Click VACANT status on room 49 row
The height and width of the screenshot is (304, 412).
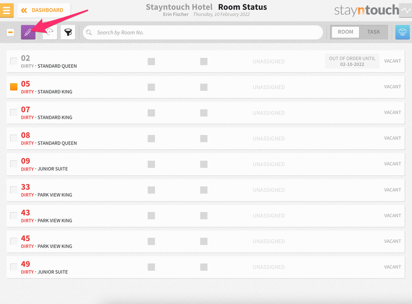pos(392,267)
